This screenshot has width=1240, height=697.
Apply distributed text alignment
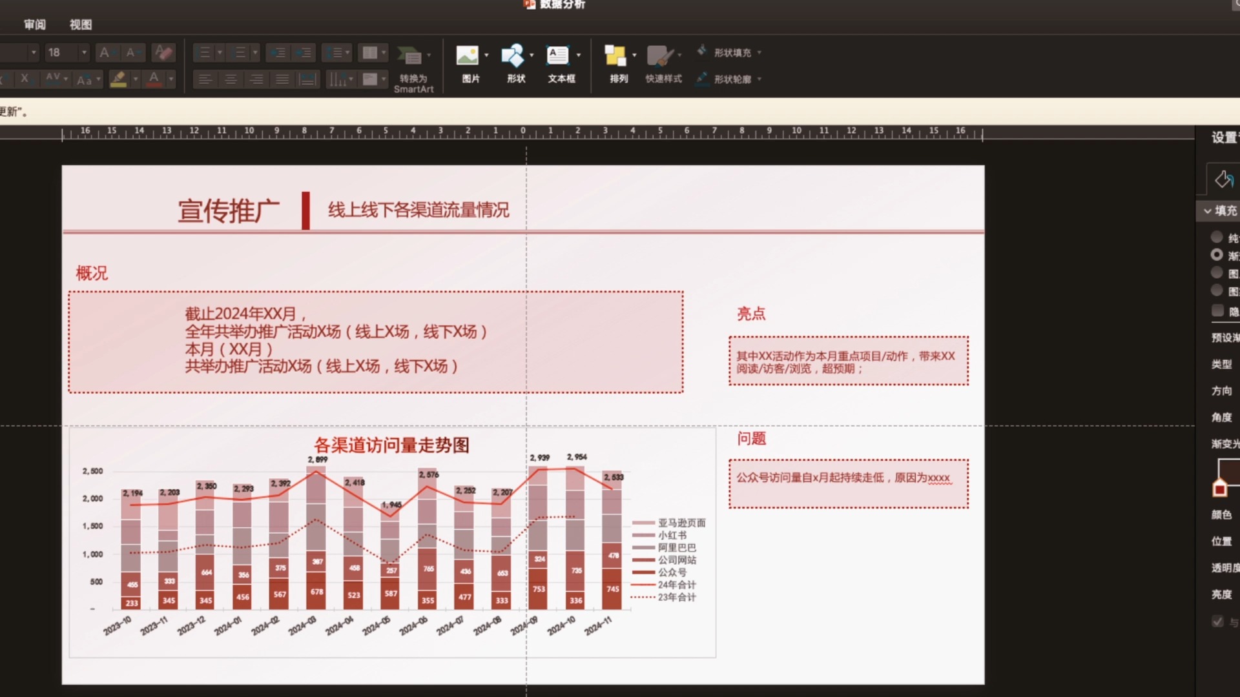(308, 79)
